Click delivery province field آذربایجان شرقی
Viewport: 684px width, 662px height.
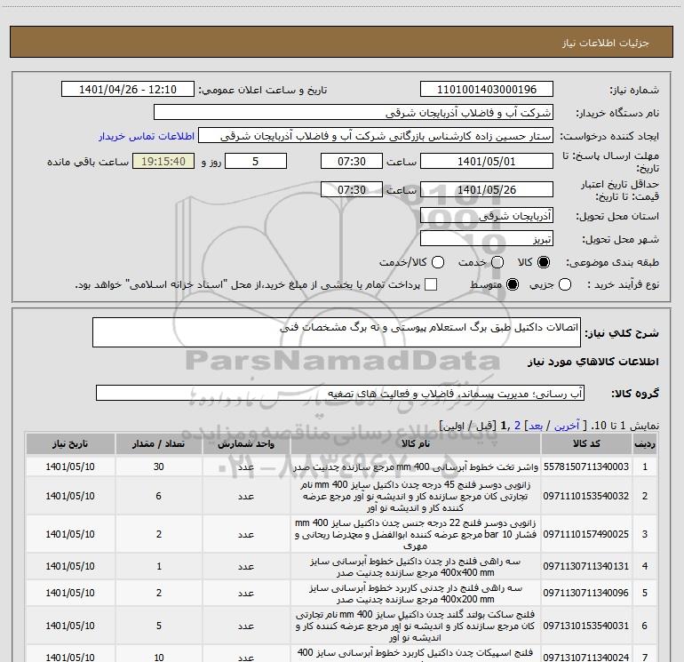487,216
